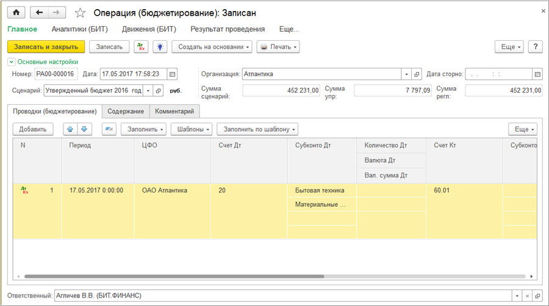
Task: Switch to the Содержание tab
Action: (126, 112)
